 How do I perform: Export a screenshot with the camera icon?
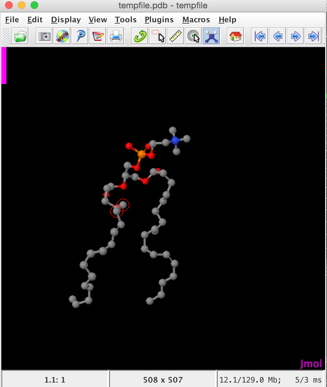pyautogui.click(x=44, y=36)
